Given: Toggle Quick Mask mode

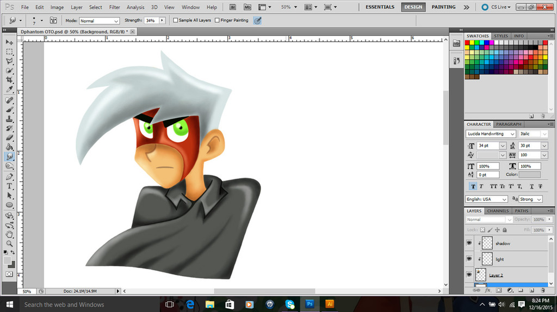Looking at the screenshot, I should coord(9,274).
